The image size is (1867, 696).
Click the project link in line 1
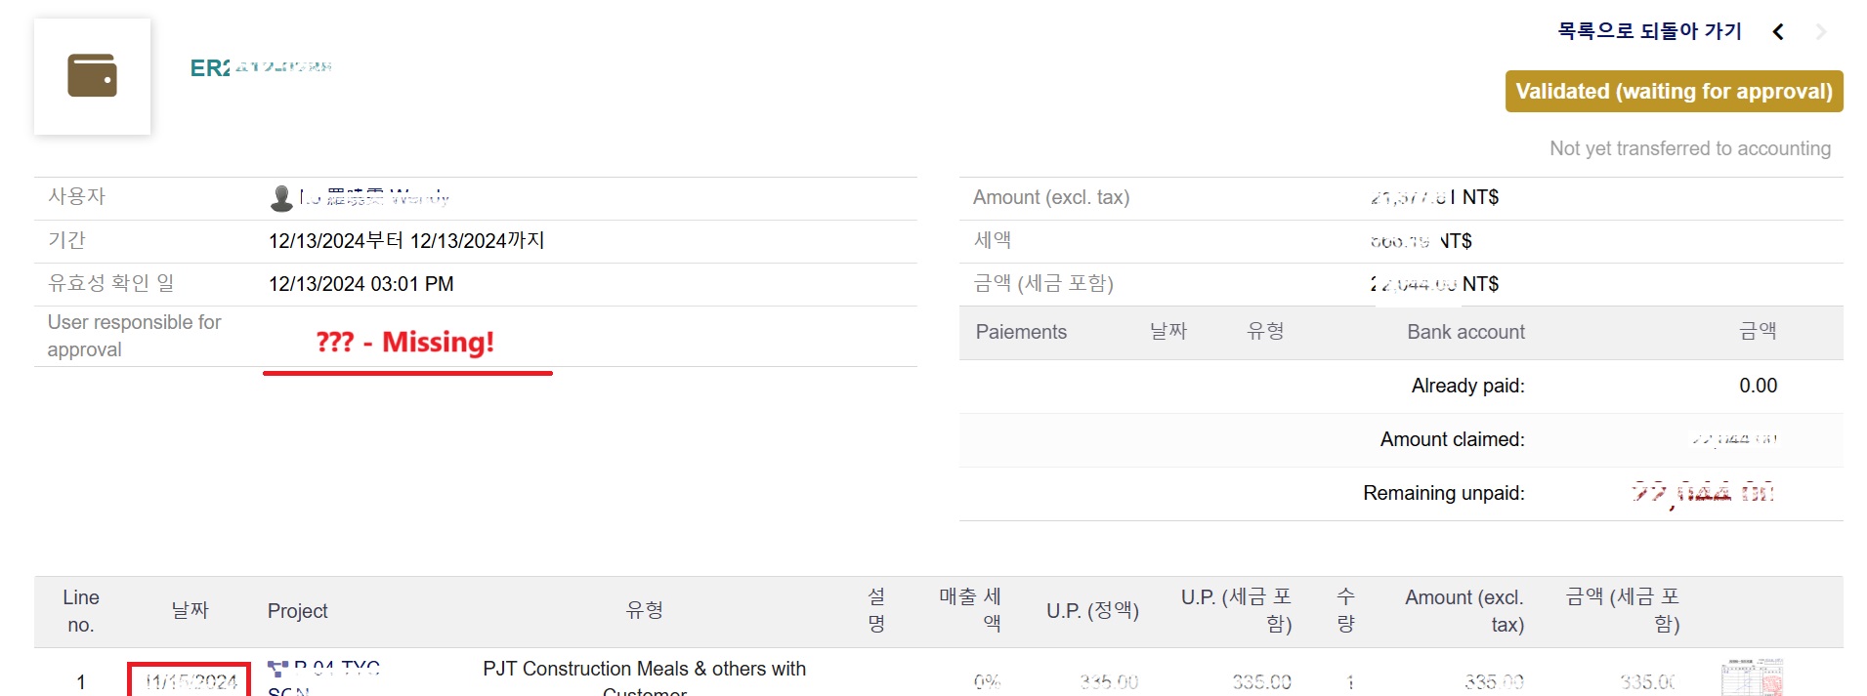[336, 670]
